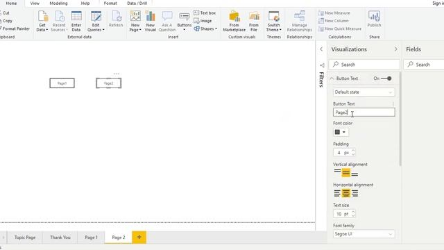Search in Fields pane

(424, 65)
